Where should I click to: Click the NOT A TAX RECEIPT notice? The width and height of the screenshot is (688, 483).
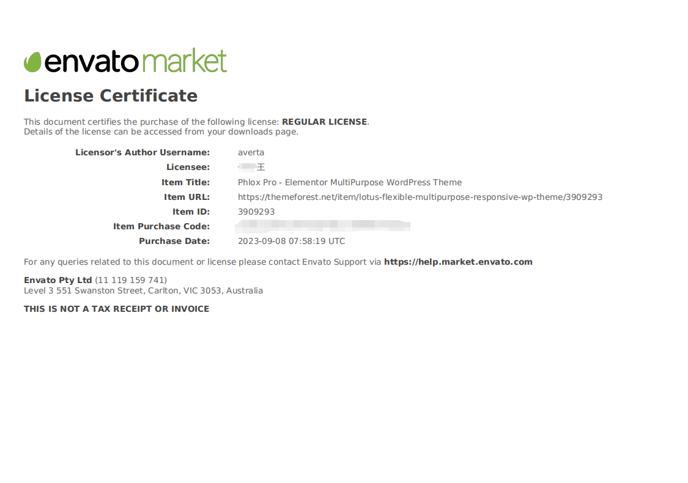(x=116, y=309)
